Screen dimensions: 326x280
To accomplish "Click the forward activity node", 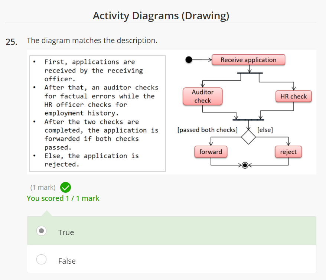I will coord(211,152).
